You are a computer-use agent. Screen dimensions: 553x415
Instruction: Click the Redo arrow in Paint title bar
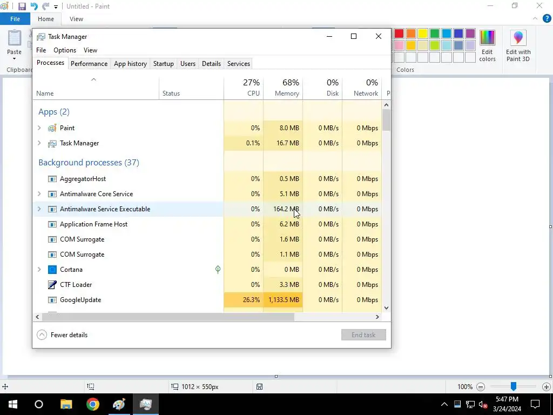pyautogui.click(x=45, y=6)
